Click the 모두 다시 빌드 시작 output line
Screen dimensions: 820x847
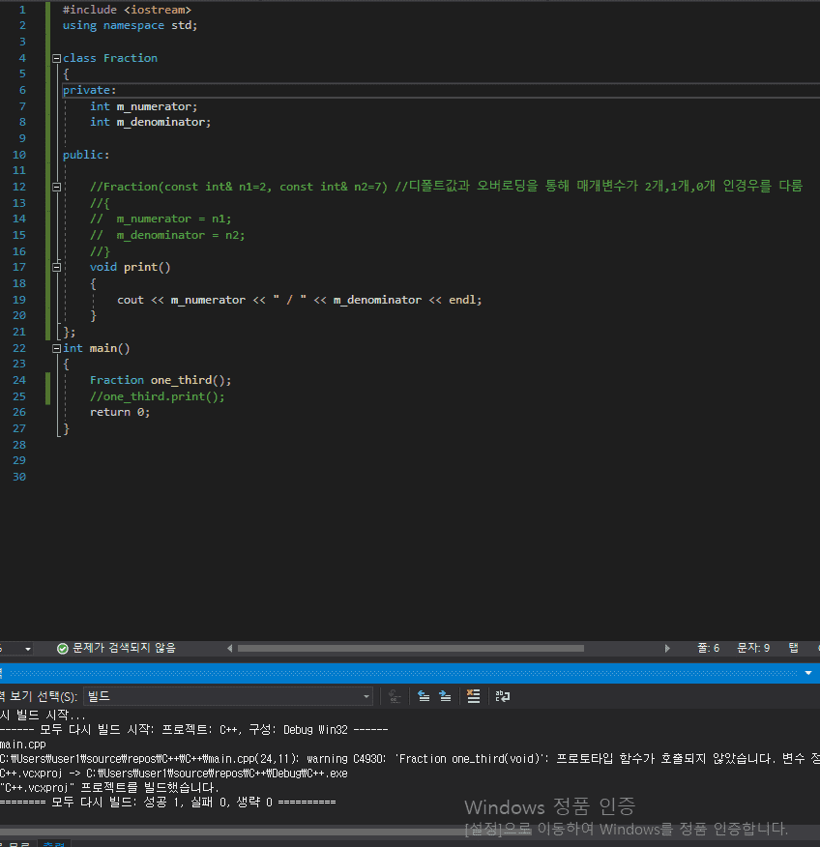pyautogui.click(x=194, y=730)
